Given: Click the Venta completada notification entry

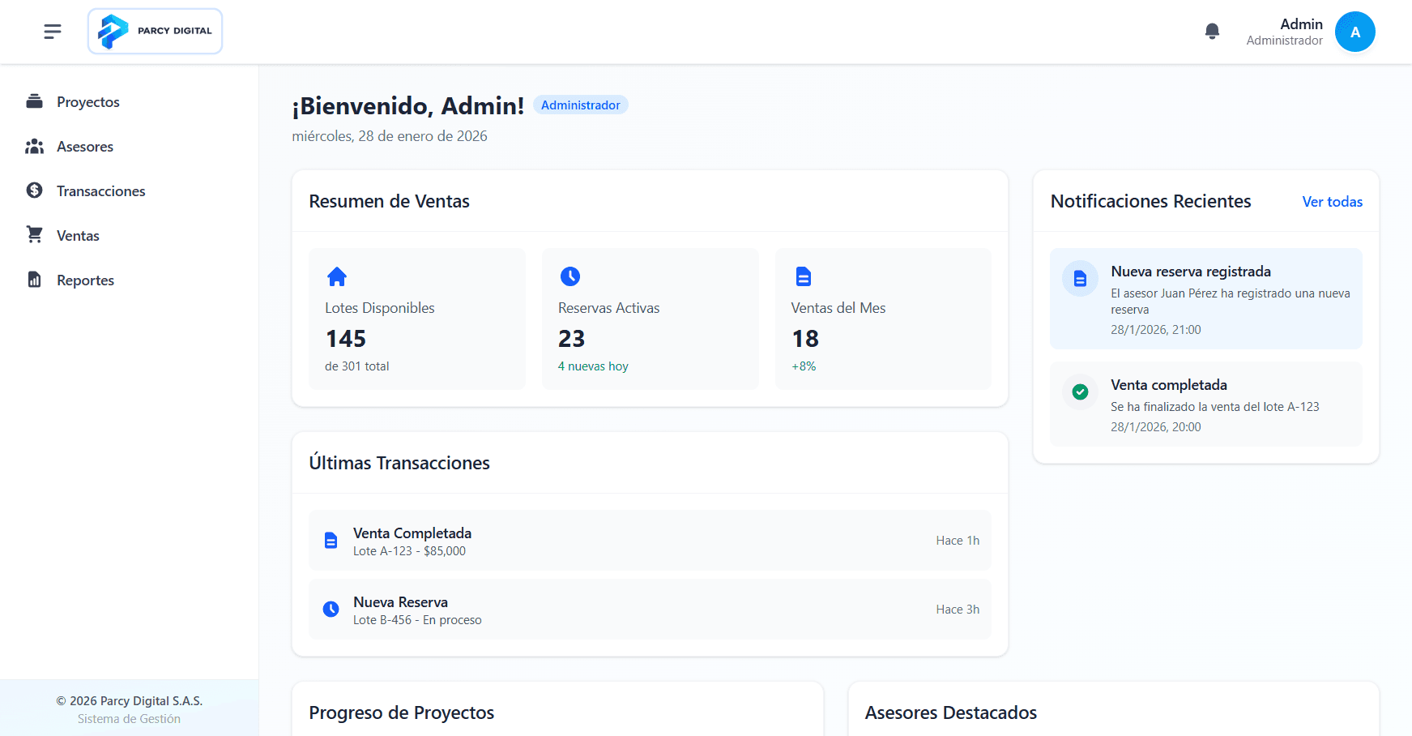Looking at the screenshot, I should [1205, 404].
